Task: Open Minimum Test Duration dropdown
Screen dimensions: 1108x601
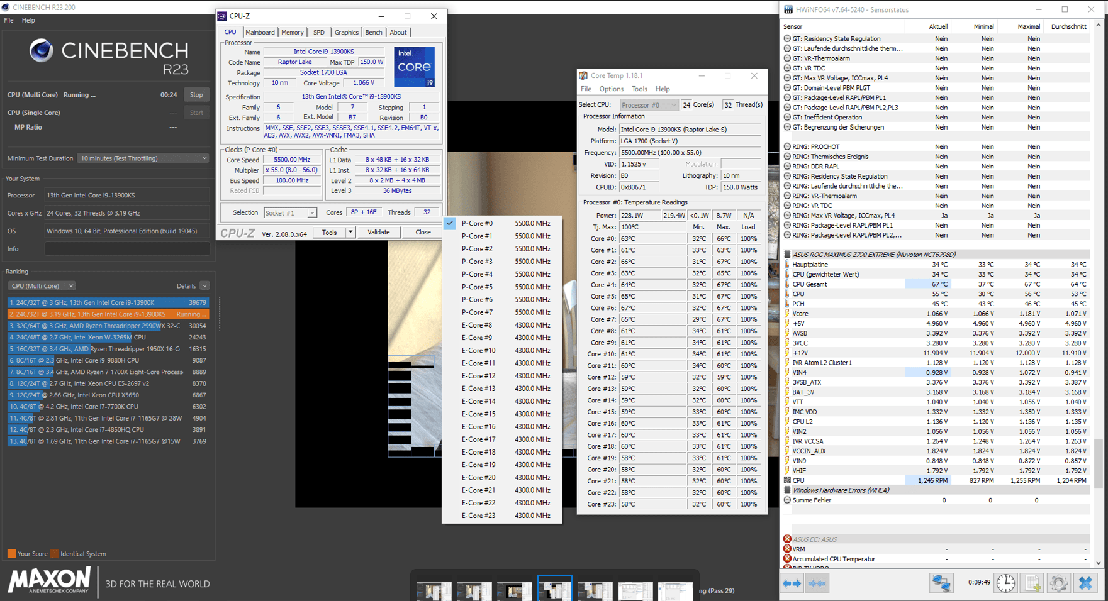Action: pos(143,158)
